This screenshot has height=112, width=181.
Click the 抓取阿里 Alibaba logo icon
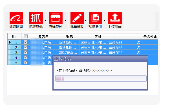(x=16, y=18)
